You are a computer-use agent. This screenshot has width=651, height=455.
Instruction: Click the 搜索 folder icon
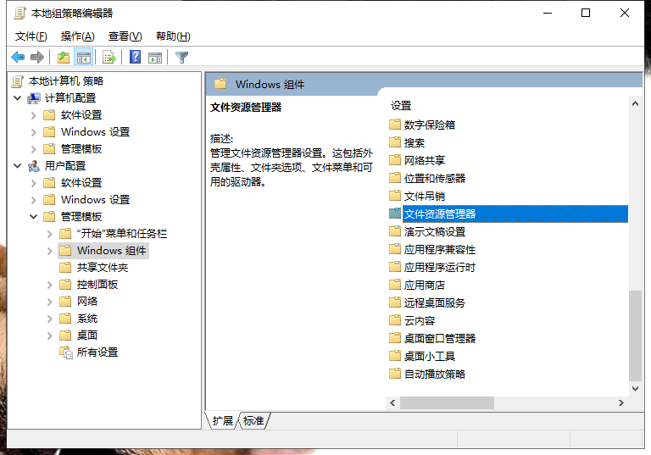tap(395, 142)
